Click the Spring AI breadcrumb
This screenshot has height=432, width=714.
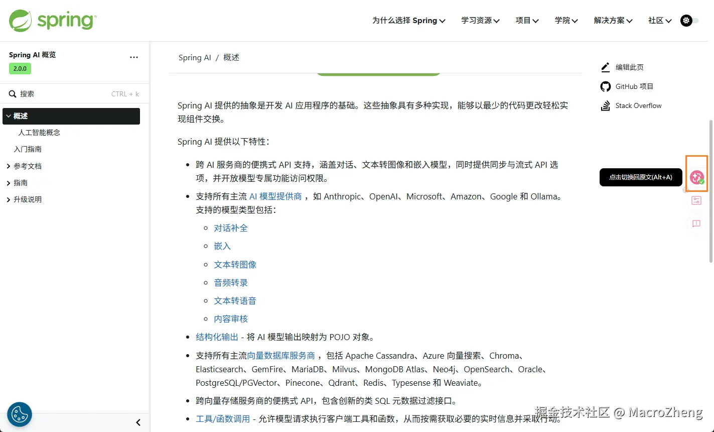tap(195, 58)
